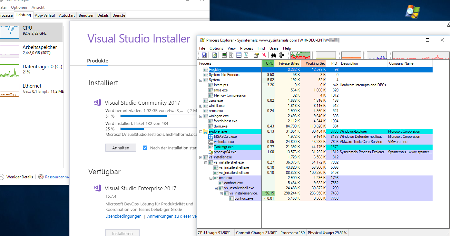Collapse the explorer.exe process tree node

201,132
